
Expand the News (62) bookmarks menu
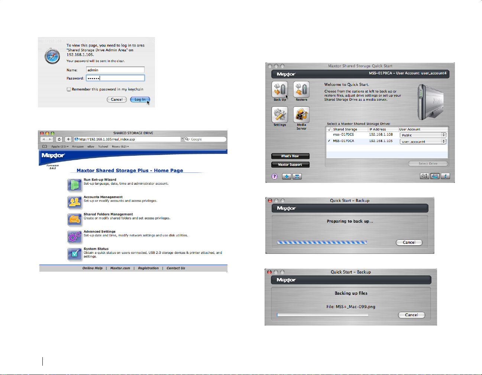click(x=120, y=146)
